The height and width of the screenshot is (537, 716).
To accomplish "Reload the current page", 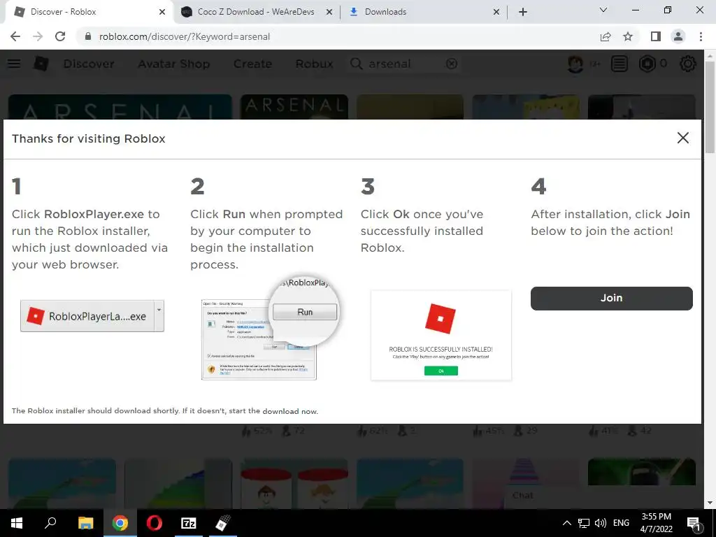I will coord(60,36).
